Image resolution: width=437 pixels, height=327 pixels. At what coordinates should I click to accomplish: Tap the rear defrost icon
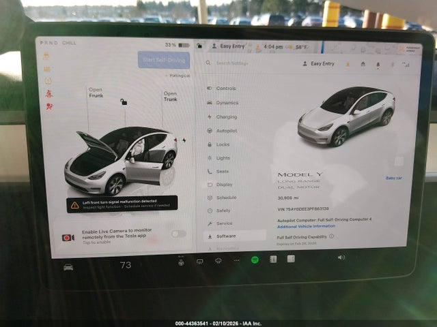coord(218,261)
